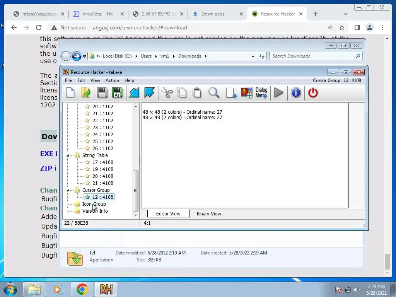Click the Cursor Group folder icon
Screen dimensions: 396x297
tap(77, 190)
